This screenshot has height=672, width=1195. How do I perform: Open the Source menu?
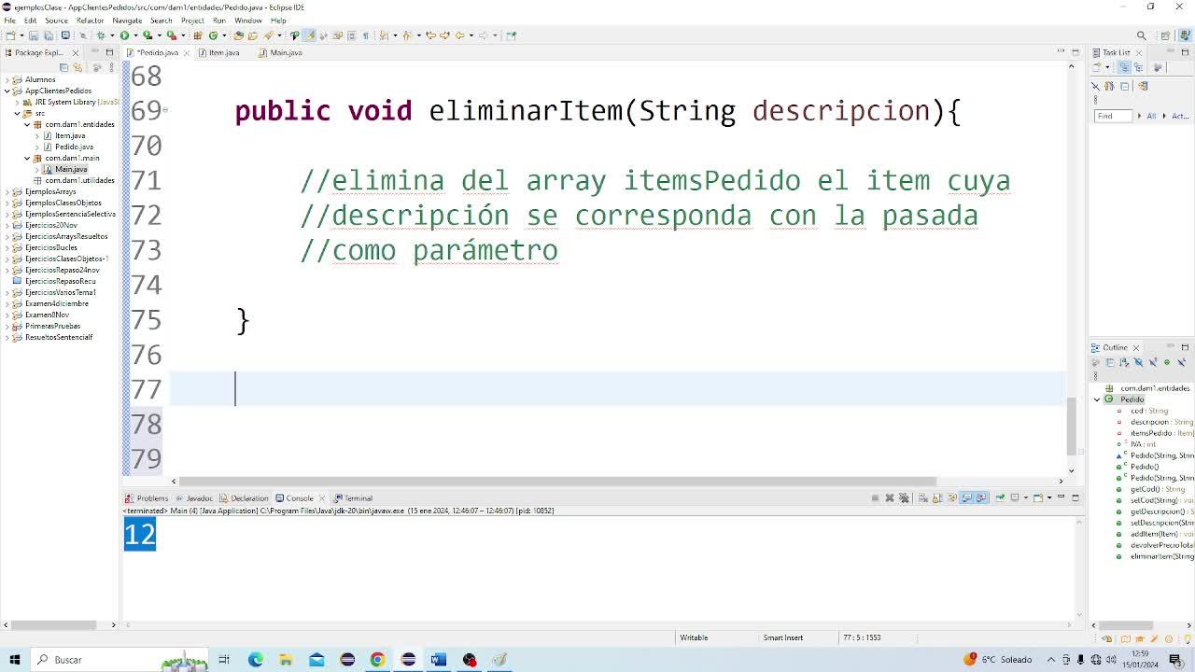(x=56, y=20)
